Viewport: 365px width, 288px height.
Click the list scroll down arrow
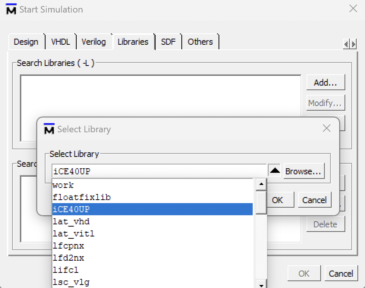(x=261, y=285)
